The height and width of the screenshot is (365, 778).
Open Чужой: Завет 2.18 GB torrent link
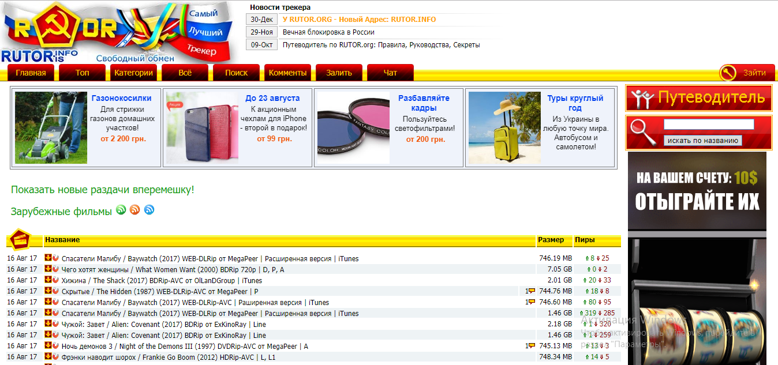tap(163, 324)
